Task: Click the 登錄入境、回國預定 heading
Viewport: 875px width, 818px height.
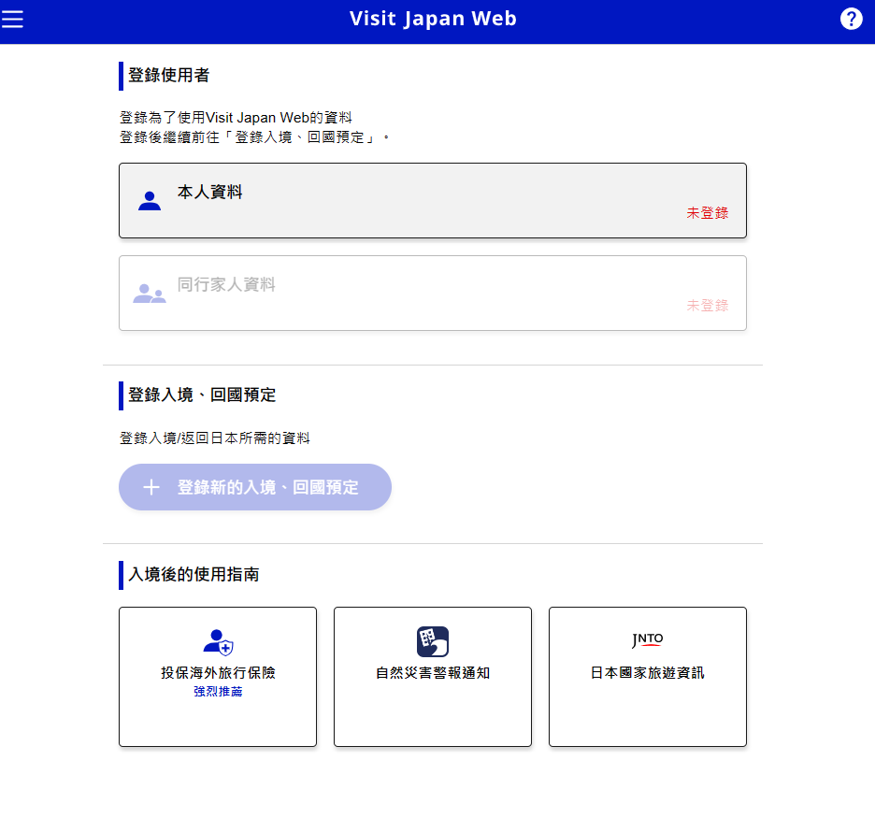Action: tap(202, 395)
